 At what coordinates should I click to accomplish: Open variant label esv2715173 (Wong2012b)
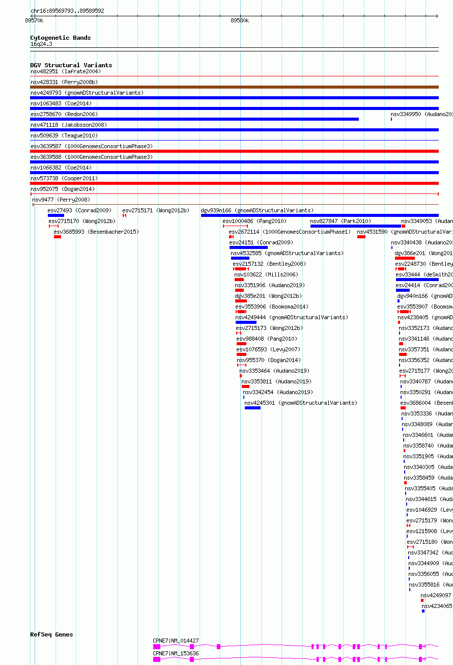click(269, 328)
